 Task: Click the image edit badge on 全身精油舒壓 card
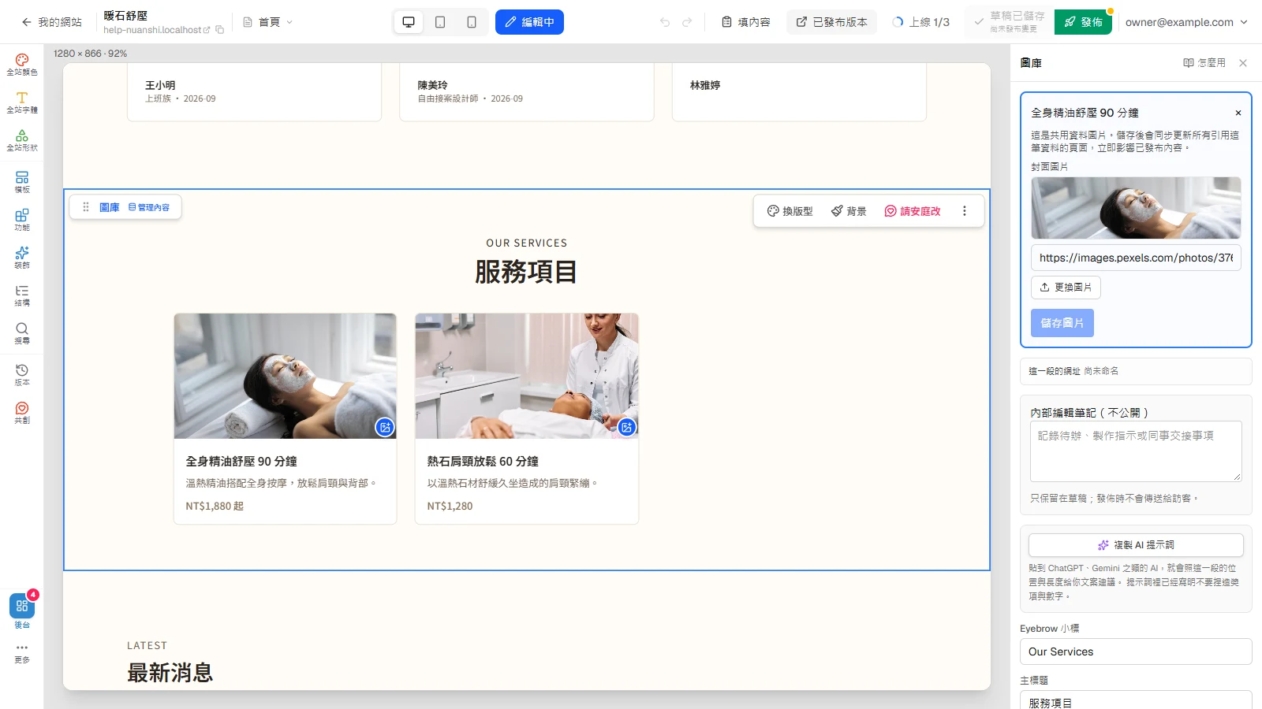[x=385, y=427]
